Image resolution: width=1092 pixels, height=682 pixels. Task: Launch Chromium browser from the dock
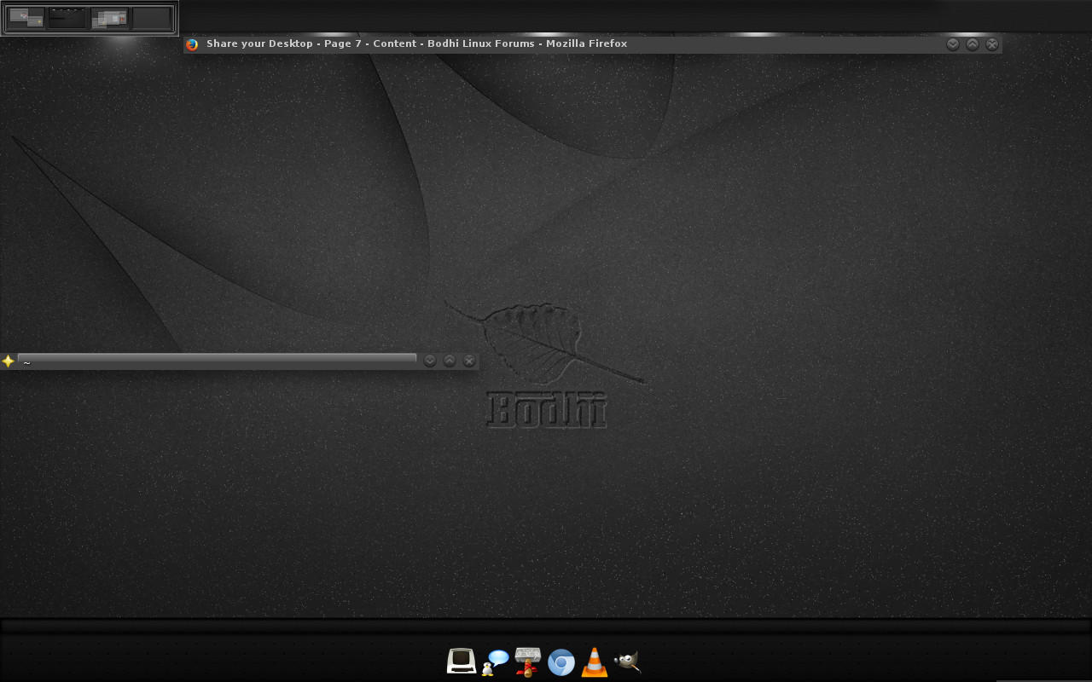click(x=561, y=662)
